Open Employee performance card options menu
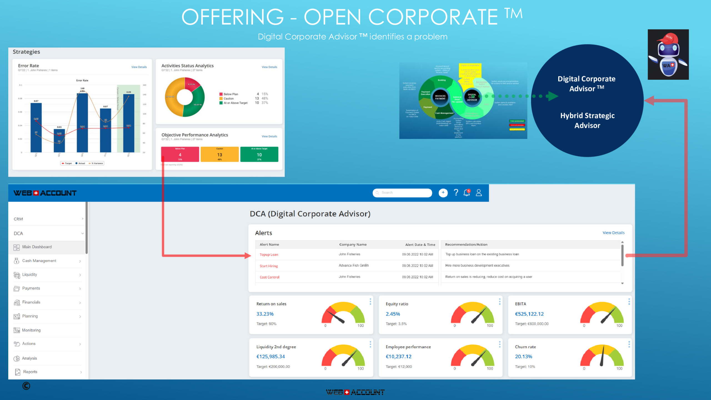 pyautogui.click(x=500, y=344)
